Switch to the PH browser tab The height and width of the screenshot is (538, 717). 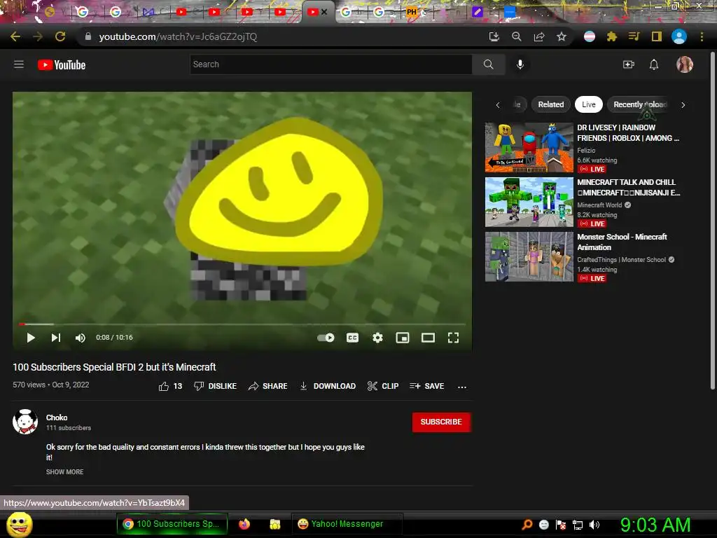tap(412, 12)
